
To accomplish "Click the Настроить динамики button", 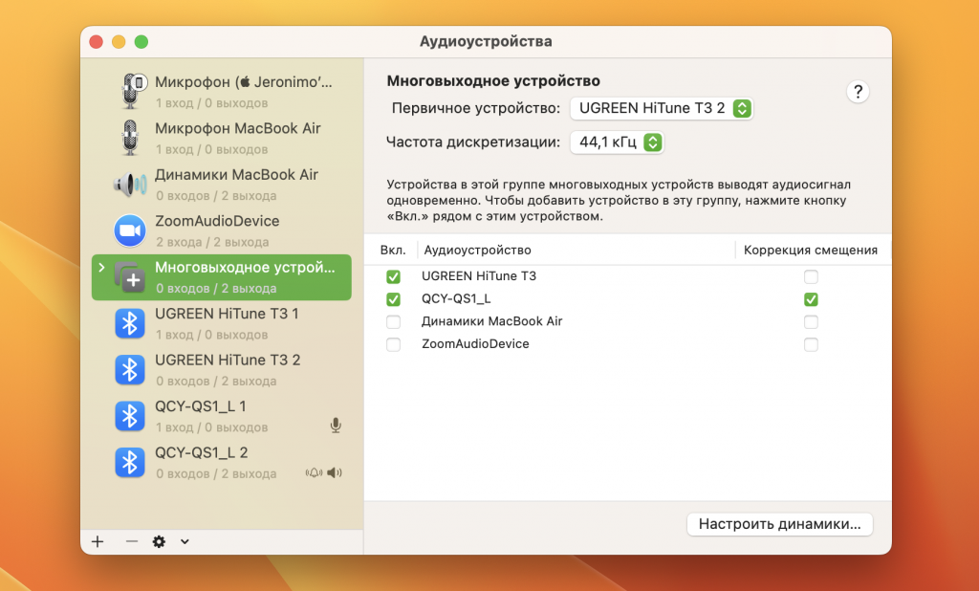I will point(779,524).
